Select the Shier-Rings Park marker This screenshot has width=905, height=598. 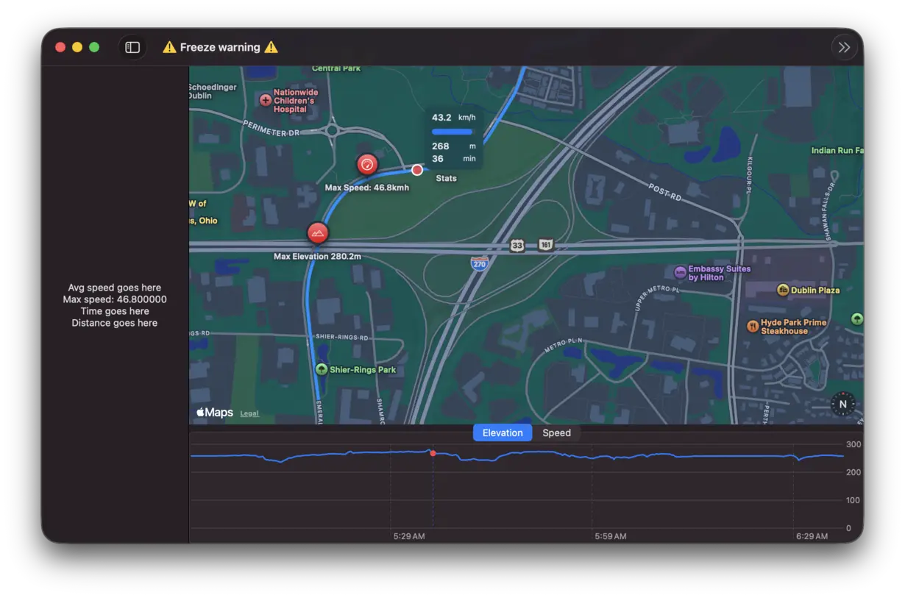[x=320, y=369]
